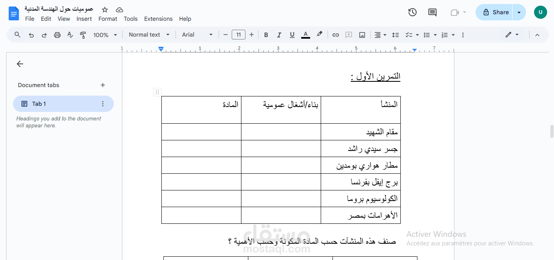The width and height of the screenshot is (554, 260).
Task: Insert a link
Action: tap(335, 35)
